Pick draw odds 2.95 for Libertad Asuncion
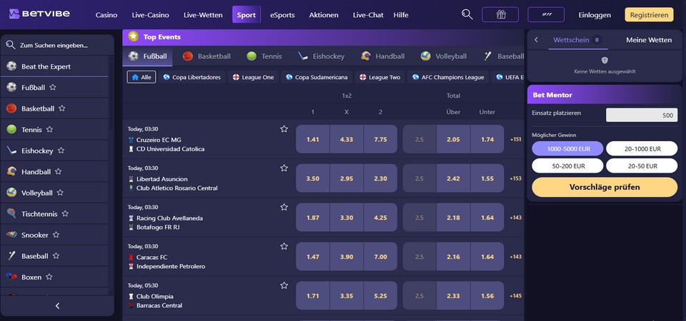Viewport: 686px width, 321px height. [x=347, y=178]
